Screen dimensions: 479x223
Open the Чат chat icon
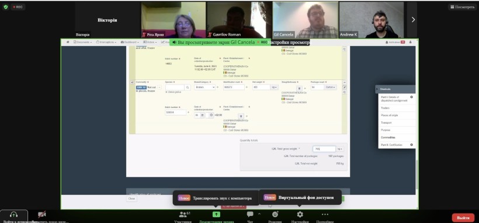pos(250,214)
